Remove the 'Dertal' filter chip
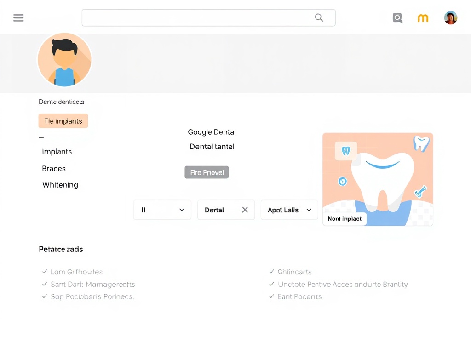The height and width of the screenshot is (353, 471). [245, 210]
